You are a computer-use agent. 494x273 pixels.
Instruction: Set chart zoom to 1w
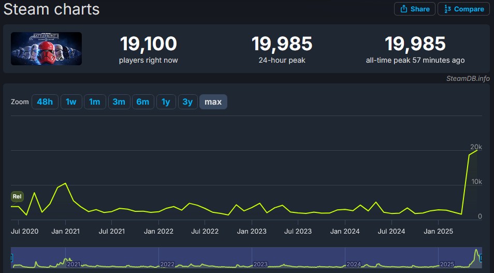click(71, 102)
